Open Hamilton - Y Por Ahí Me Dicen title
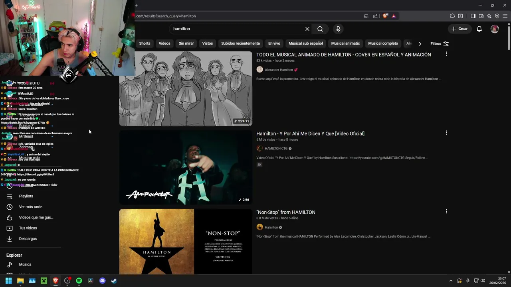This screenshot has height=287, width=511. pyautogui.click(x=310, y=134)
